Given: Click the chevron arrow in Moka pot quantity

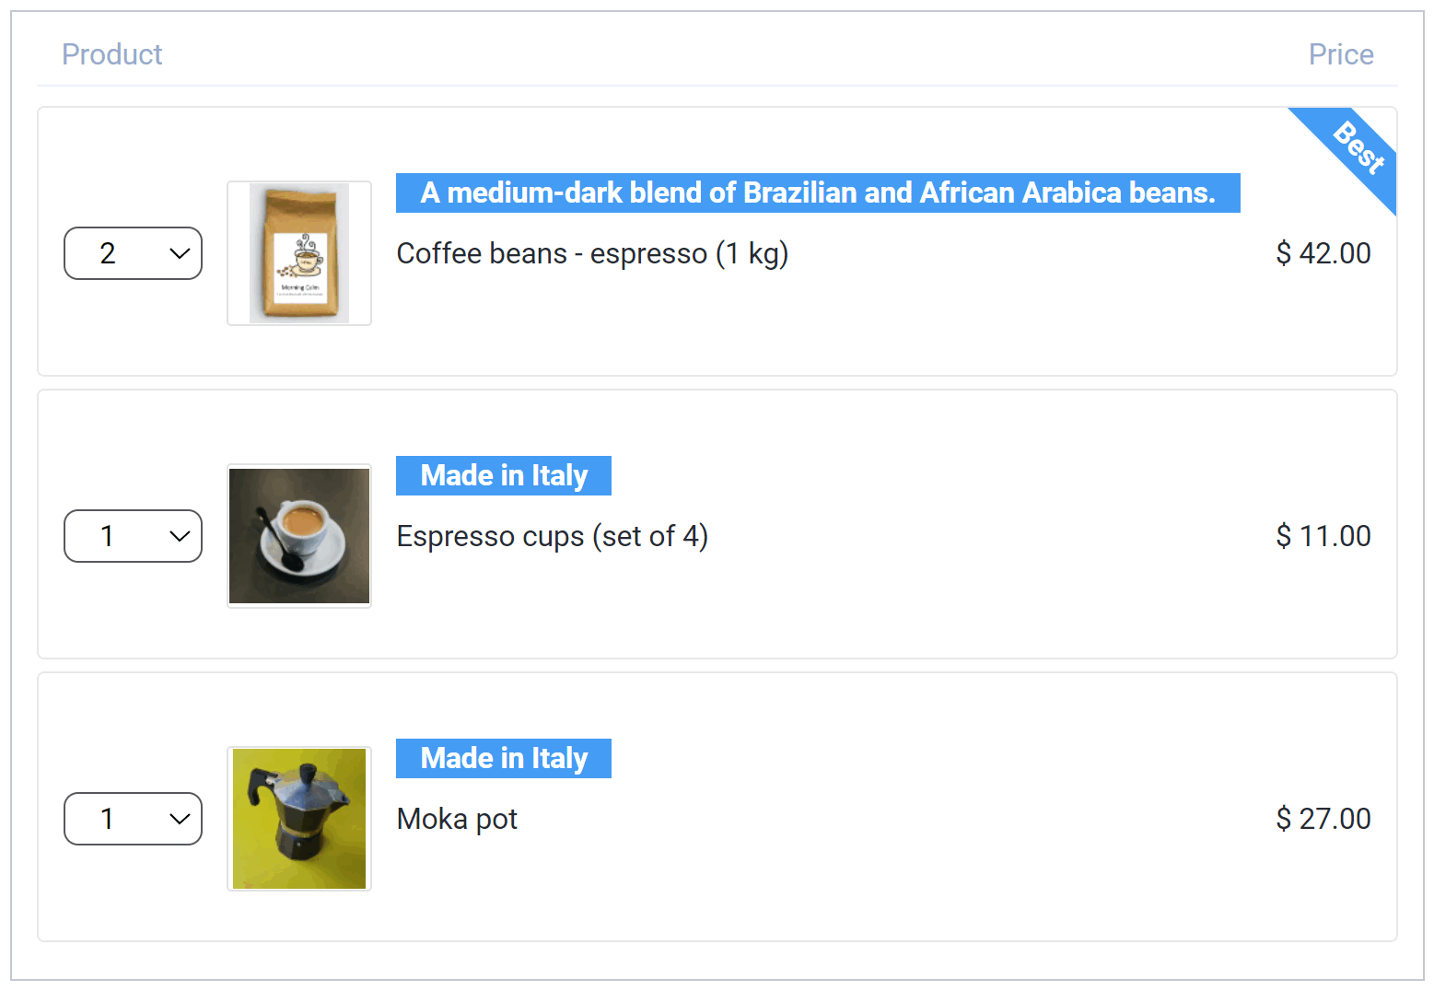Looking at the screenshot, I should pyautogui.click(x=180, y=819).
